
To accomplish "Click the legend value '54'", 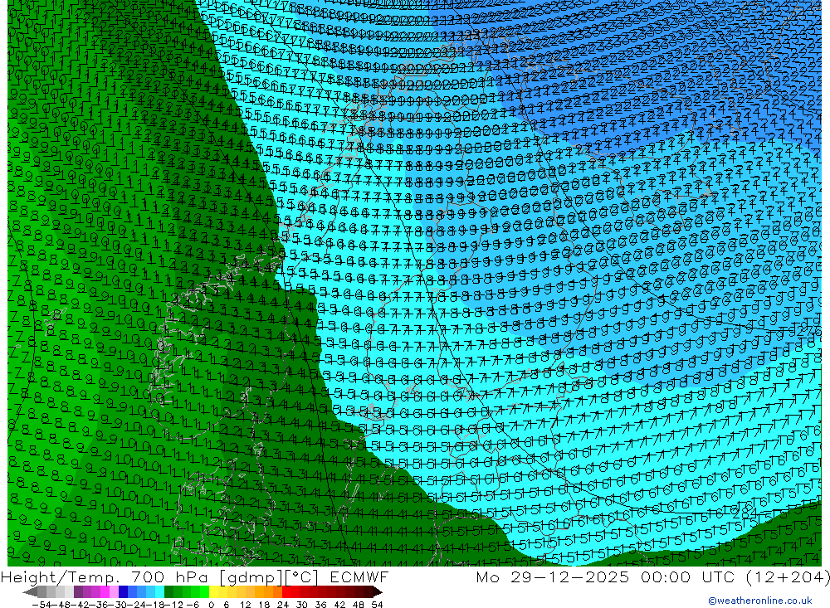I will point(377,605).
